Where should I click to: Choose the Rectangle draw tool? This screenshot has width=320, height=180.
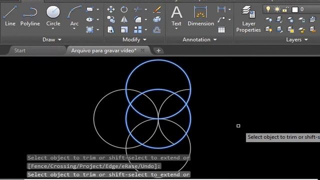click(x=90, y=9)
